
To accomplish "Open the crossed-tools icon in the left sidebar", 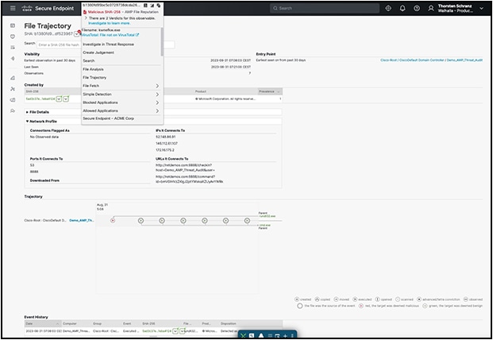I will tap(13, 89).
